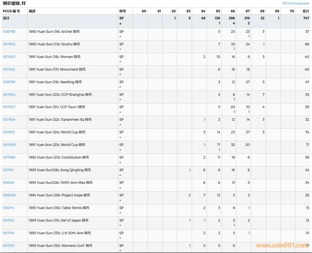Follow PCGS number 507912 link
Viewport: 312px width, 253px height.
click(x=9, y=220)
